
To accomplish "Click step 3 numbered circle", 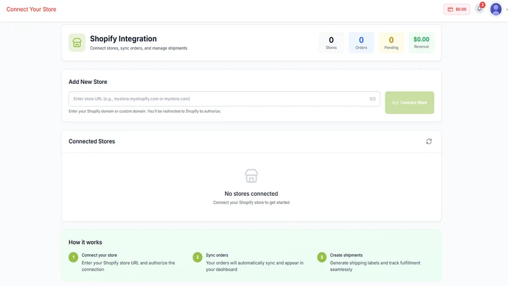I will point(322,257).
